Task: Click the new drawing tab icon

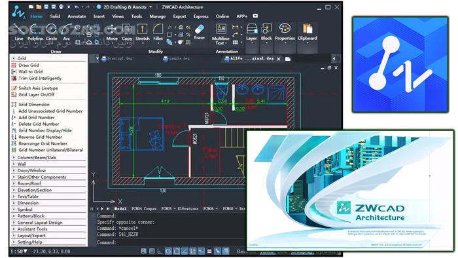Action: coord(288,59)
